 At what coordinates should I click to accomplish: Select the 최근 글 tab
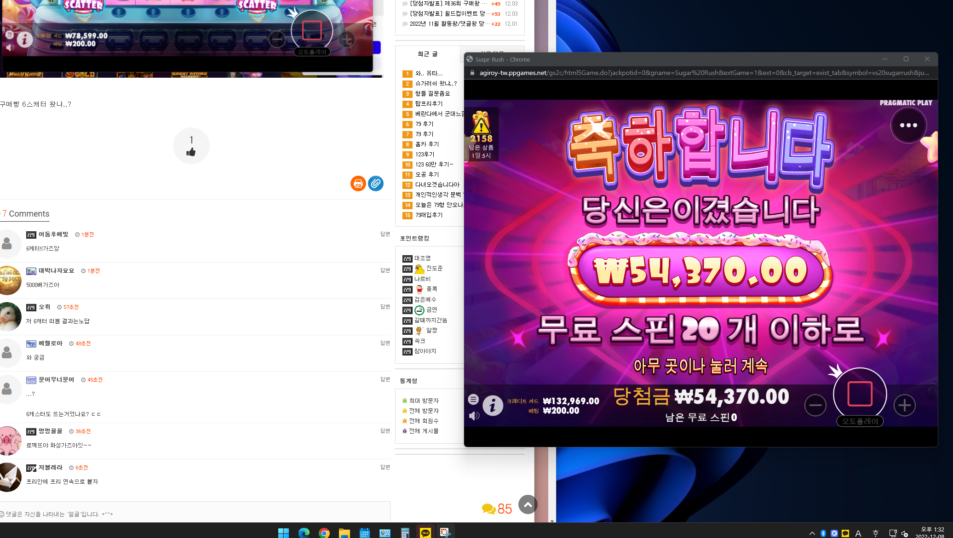(x=427, y=54)
